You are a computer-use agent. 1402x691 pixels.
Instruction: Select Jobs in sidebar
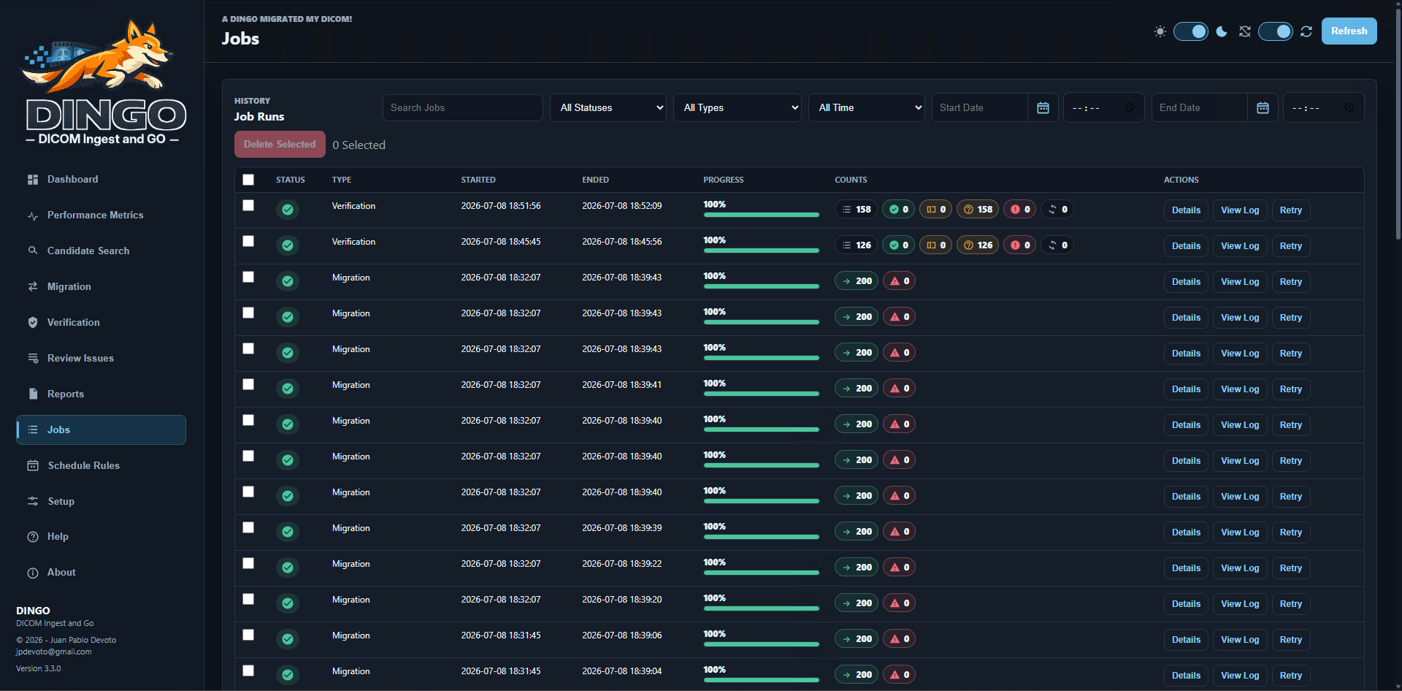pos(101,430)
